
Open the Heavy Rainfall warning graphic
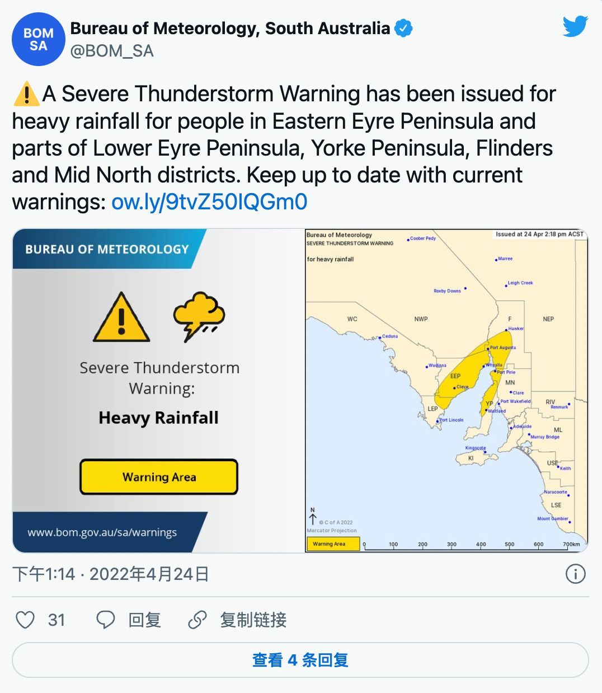tap(159, 390)
